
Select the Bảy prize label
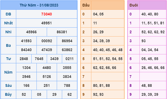8,94
